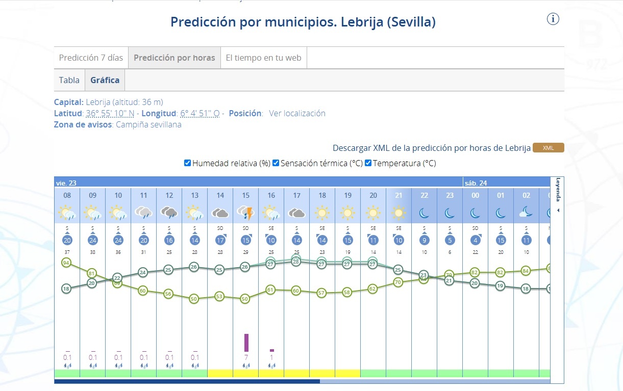Click the crescent moon icon at hour 22
This screenshot has height=391, width=623.
coord(425,212)
